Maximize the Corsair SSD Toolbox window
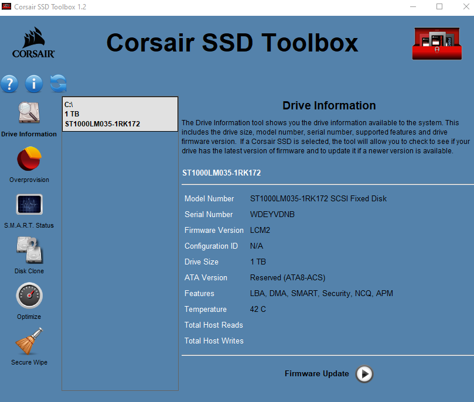474x402 pixels. point(439,7)
